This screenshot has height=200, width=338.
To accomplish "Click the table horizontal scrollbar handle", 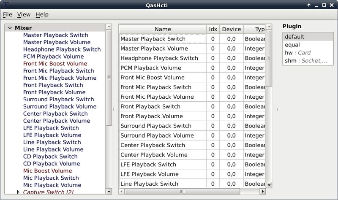I will (x=183, y=191).
